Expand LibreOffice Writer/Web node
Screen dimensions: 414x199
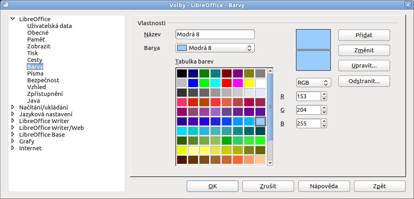click(x=12, y=128)
